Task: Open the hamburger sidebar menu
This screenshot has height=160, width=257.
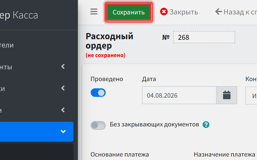Action: (x=94, y=11)
